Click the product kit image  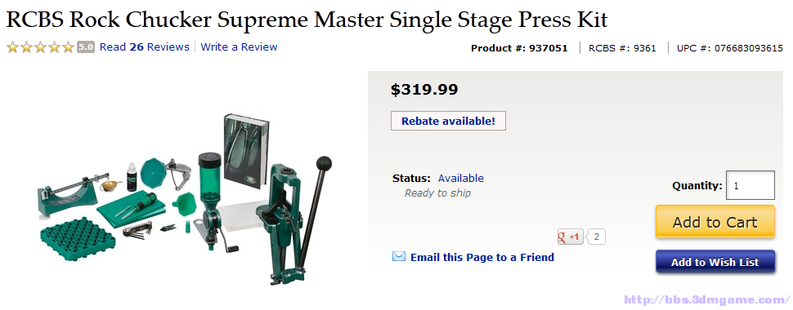point(185,200)
